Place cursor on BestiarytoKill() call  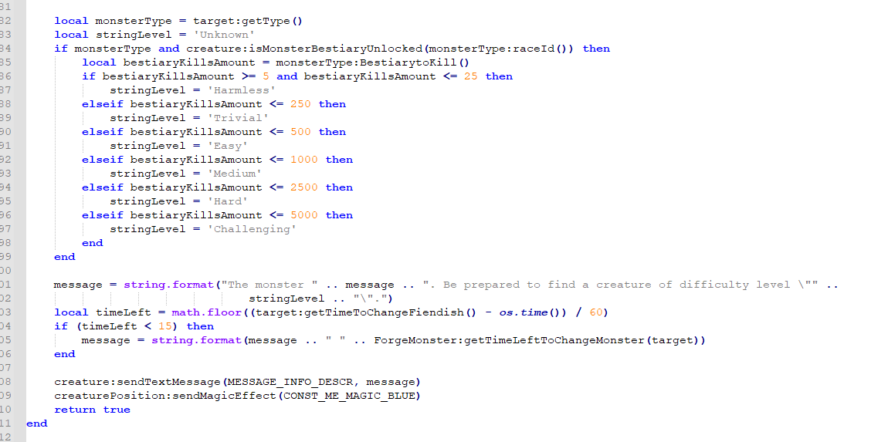(x=415, y=62)
